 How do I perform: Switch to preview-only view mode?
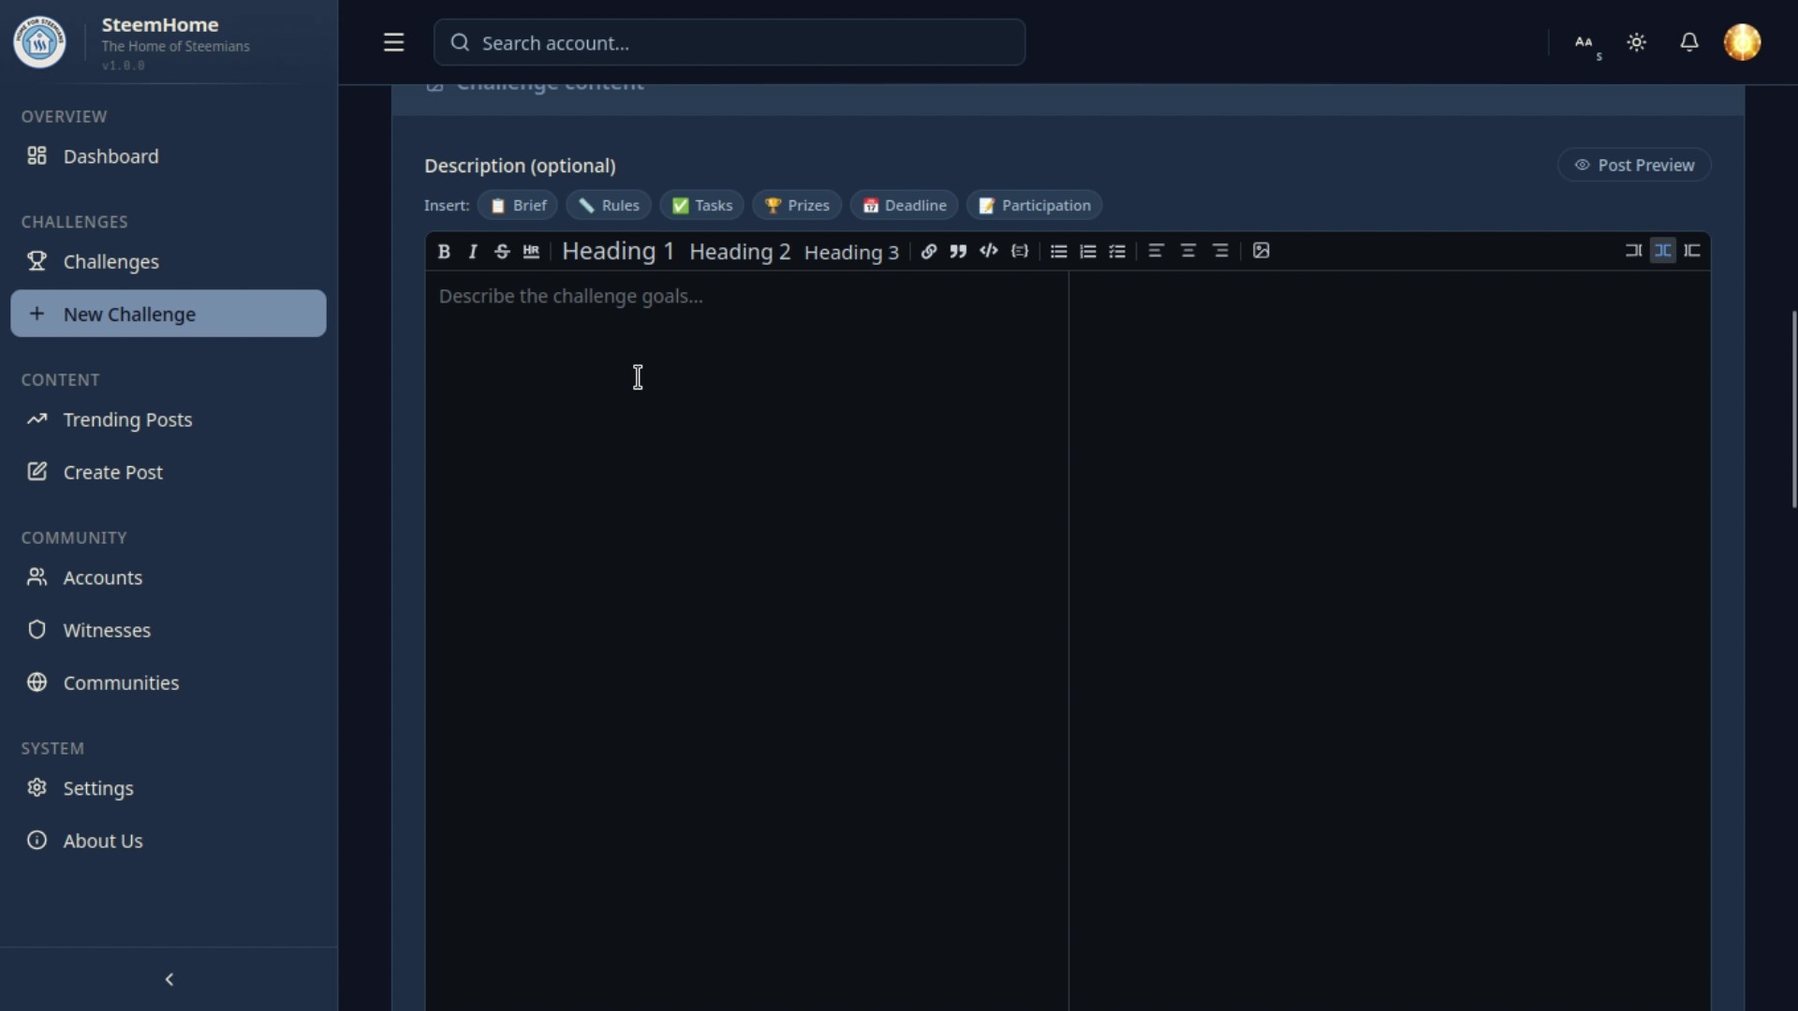coord(1692,251)
